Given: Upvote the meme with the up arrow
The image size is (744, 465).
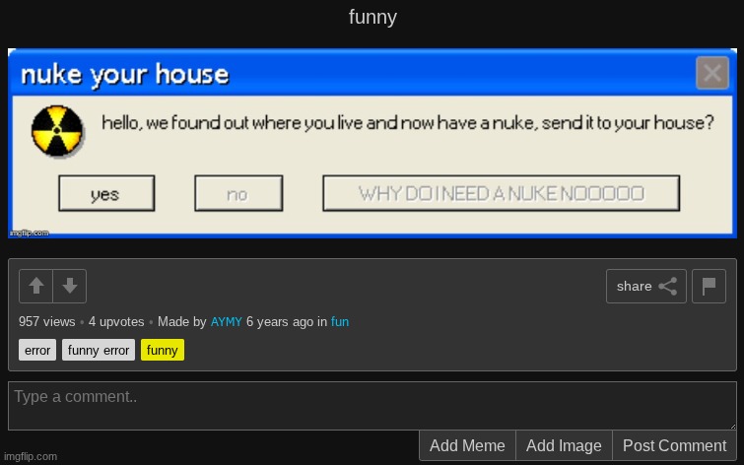Looking at the screenshot, I should click(36, 287).
